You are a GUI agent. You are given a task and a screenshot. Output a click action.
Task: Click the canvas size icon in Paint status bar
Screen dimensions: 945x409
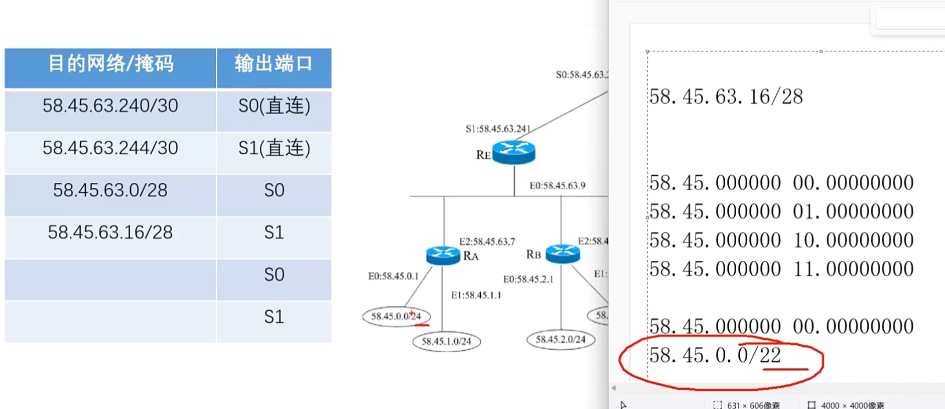coord(811,405)
